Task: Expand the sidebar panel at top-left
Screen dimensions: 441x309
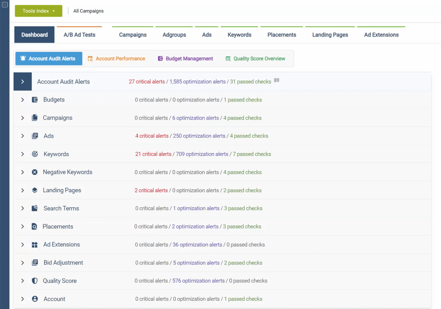Action: pyautogui.click(x=5, y=5)
